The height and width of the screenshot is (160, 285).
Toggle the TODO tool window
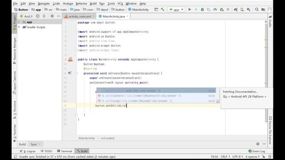[x=46, y=151]
